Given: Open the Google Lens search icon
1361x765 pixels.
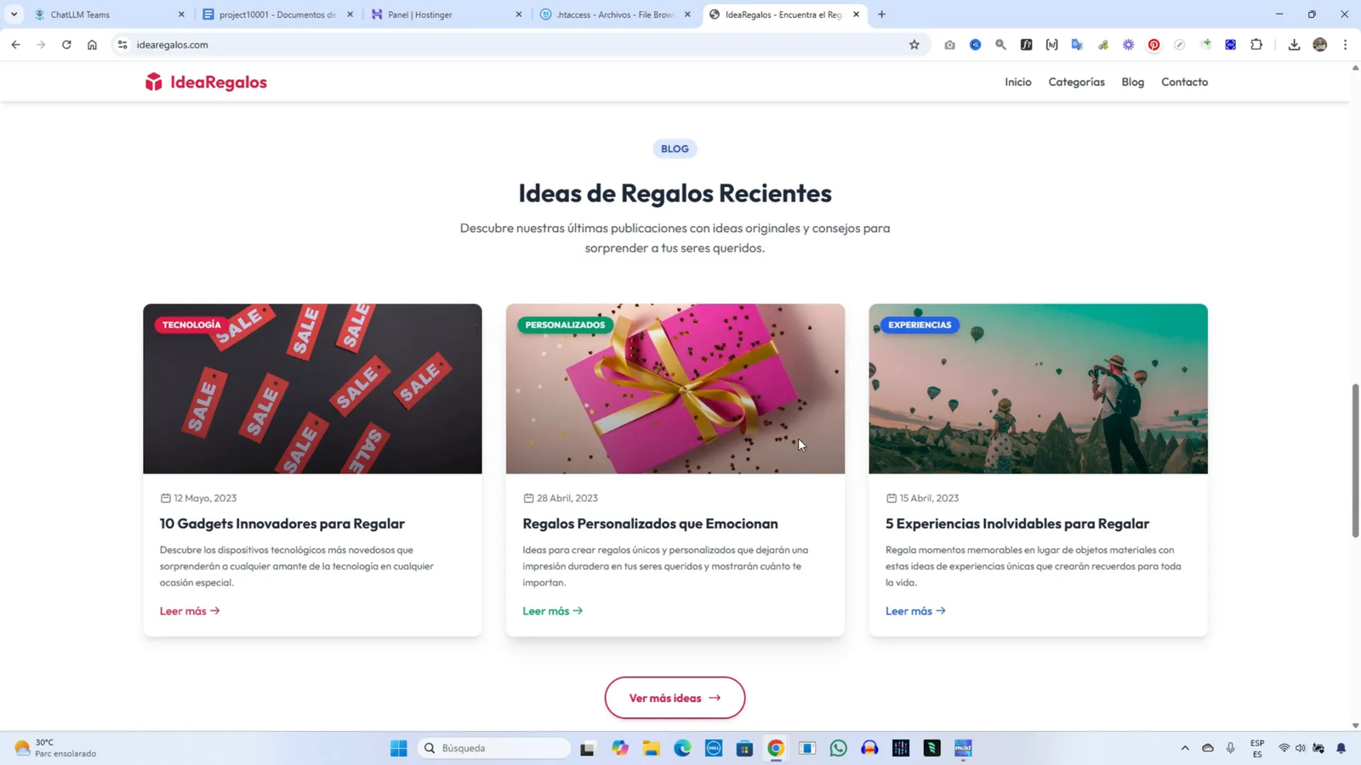Looking at the screenshot, I should (x=1001, y=44).
